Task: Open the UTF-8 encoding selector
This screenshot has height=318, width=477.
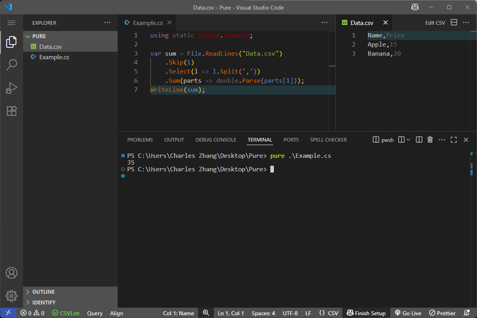Action: click(x=290, y=313)
